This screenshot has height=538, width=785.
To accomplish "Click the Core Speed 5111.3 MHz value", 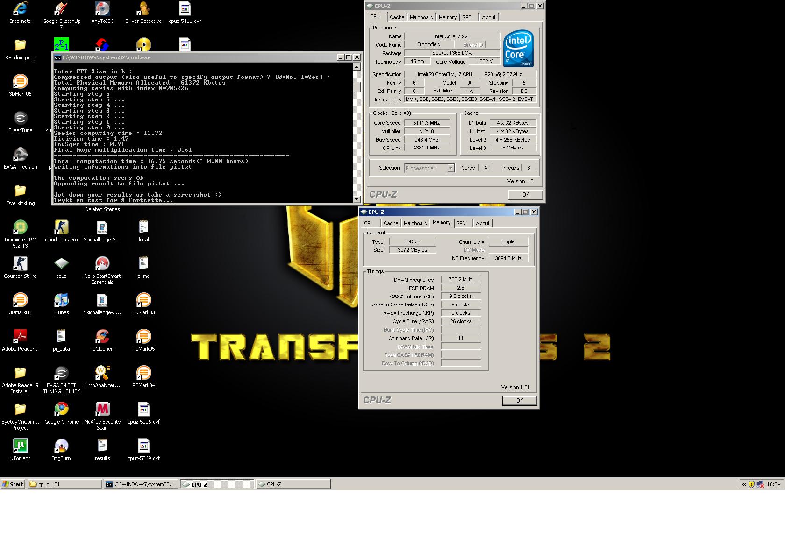I will pyautogui.click(x=427, y=123).
